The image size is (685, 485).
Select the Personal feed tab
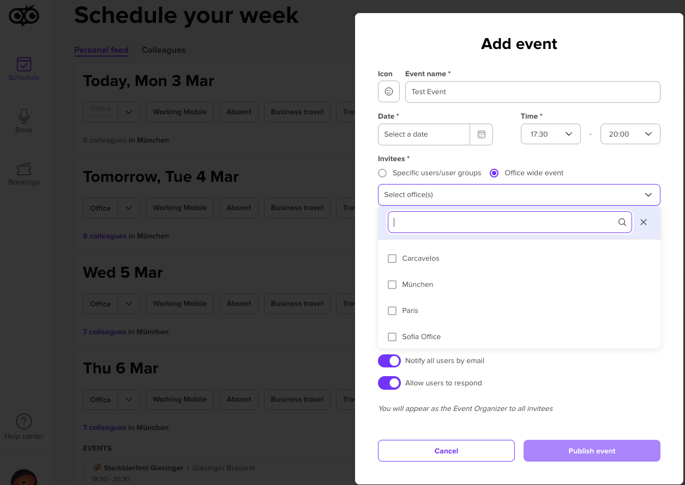[101, 50]
